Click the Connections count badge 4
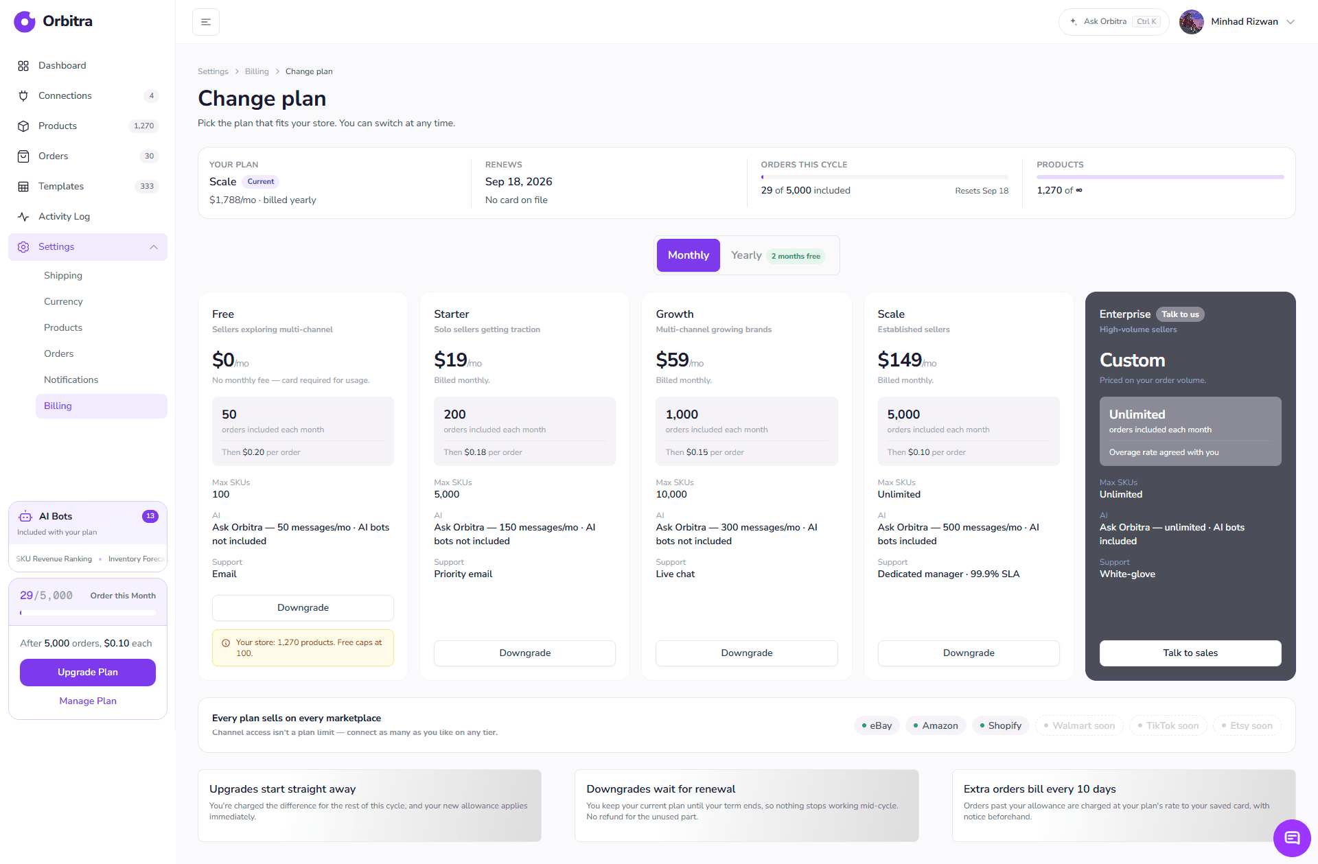Viewport: 1318px width, 864px height. tap(152, 96)
